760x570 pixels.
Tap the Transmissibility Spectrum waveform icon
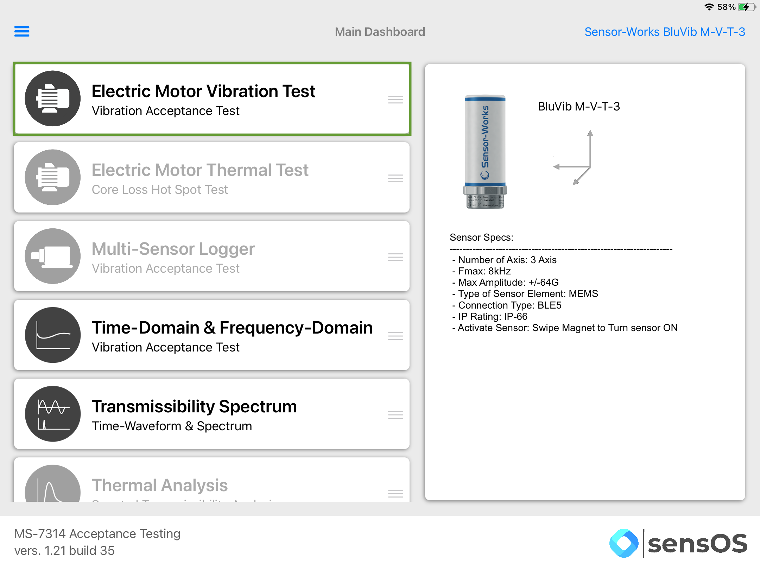[53, 414]
